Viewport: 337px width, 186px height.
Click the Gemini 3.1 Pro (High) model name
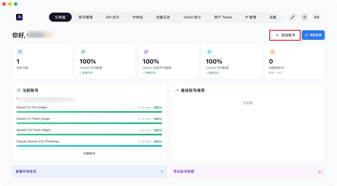32,107
